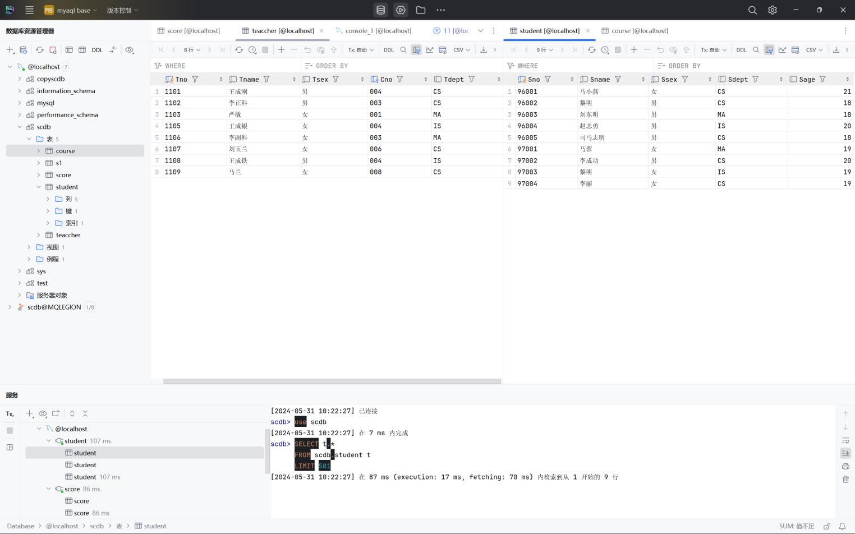Show hidden tabs chevron beside tab 11
Viewport: 855px width, 534px height.
[481, 31]
